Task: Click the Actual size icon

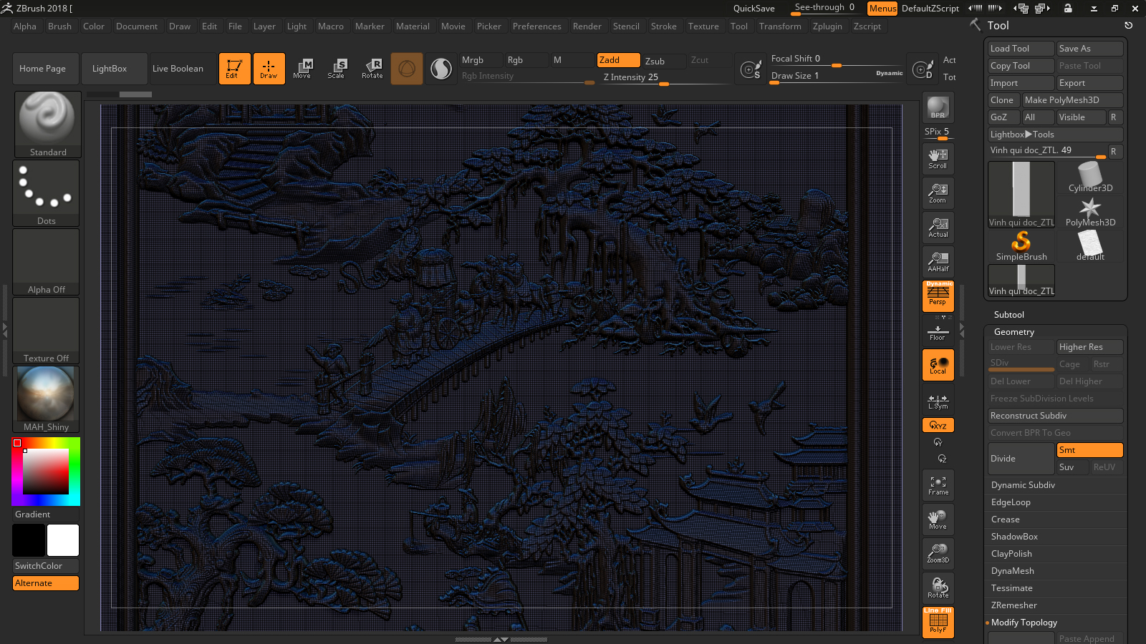Action: click(x=938, y=228)
